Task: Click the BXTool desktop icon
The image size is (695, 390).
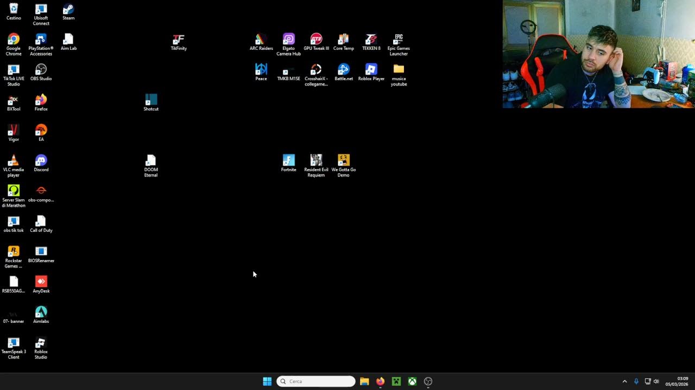Action: coord(14,102)
